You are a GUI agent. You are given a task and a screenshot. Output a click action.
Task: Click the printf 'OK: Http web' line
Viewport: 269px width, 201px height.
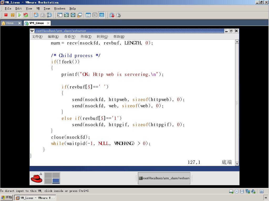[112, 74]
